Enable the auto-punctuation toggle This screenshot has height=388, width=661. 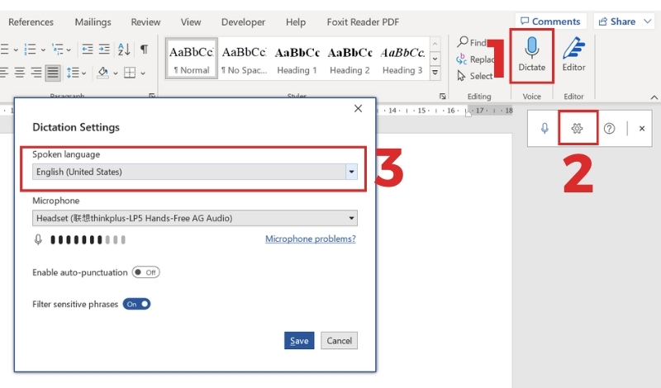146,272
